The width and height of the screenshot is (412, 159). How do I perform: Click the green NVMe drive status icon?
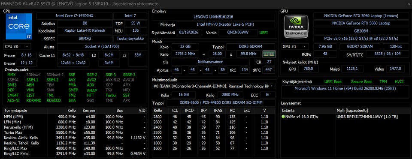283,117
